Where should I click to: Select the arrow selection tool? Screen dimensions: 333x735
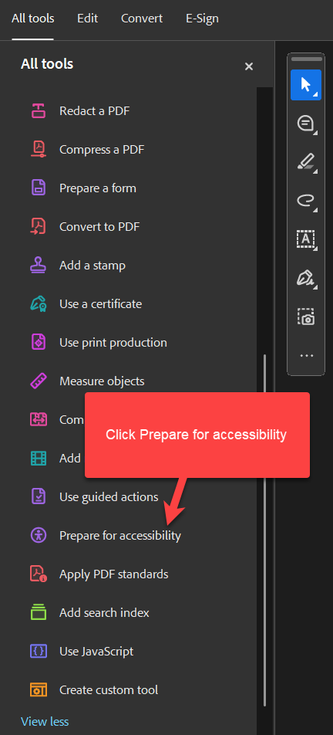[306, 85]
